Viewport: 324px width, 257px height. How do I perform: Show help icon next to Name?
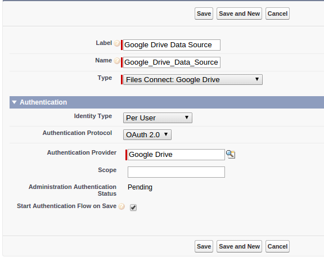click(x=117, y=61)
